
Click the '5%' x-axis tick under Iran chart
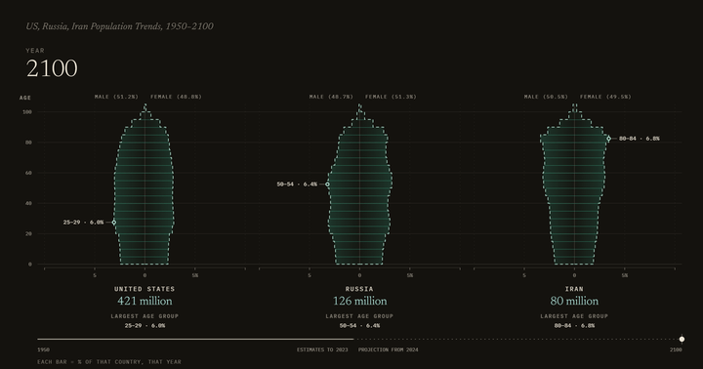[x=625, y=275]
